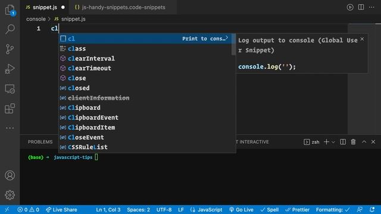Select the deprecated clientInformation suggestion
381x214 pixels.
(145, 97)
